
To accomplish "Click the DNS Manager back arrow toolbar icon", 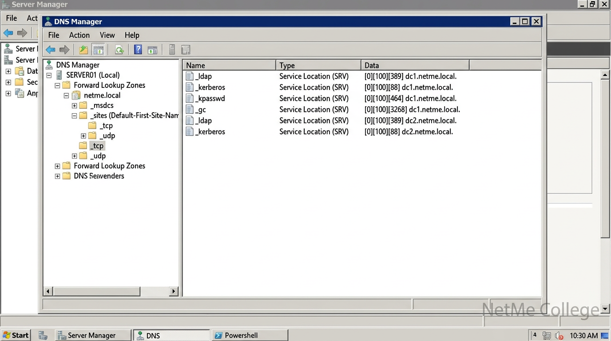I will (x=51, y=50).
